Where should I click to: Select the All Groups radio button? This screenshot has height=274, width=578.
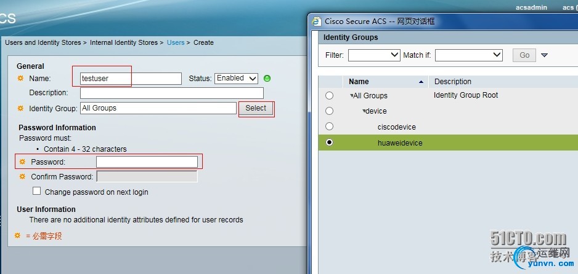pyautogui.click(x=329, y=95)
